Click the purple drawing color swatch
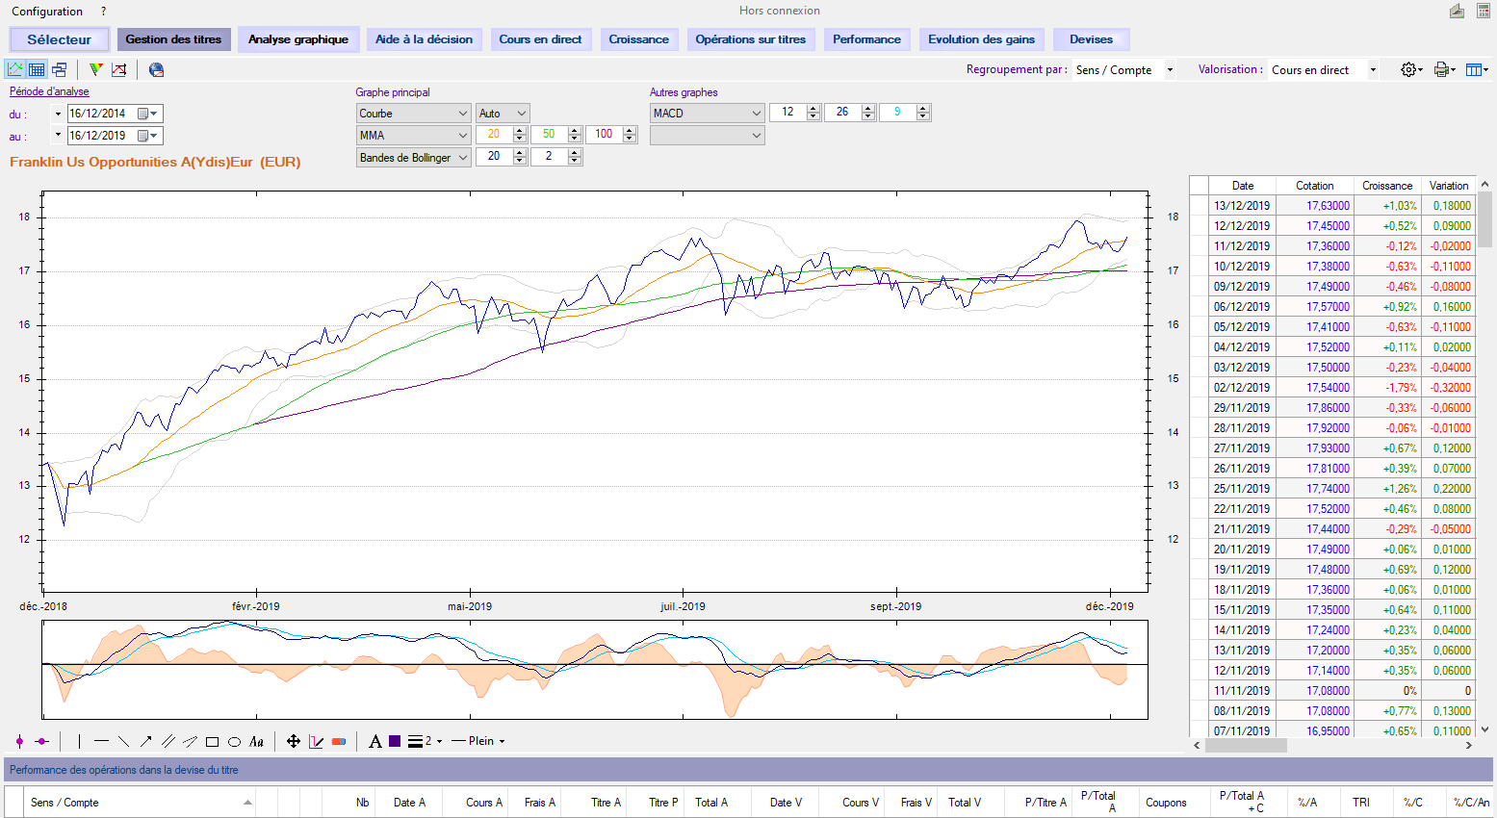 coord(395,741)
